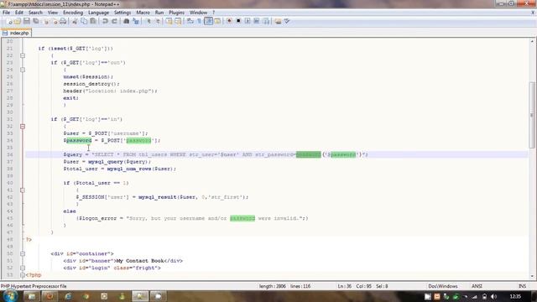
Task: Click the Copy toolbar icon
Action: coord(84,21)
